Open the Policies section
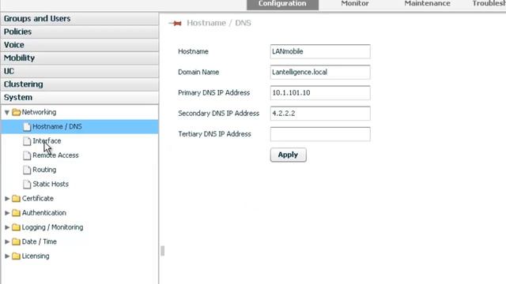Screen dimensions: 506x284 [x=80, y=32]
